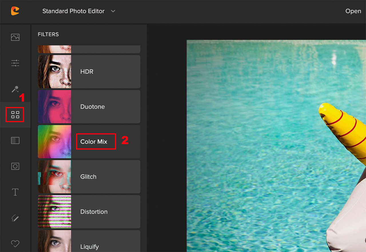Click the rainbow Color Mix preview image

point(54,142)
